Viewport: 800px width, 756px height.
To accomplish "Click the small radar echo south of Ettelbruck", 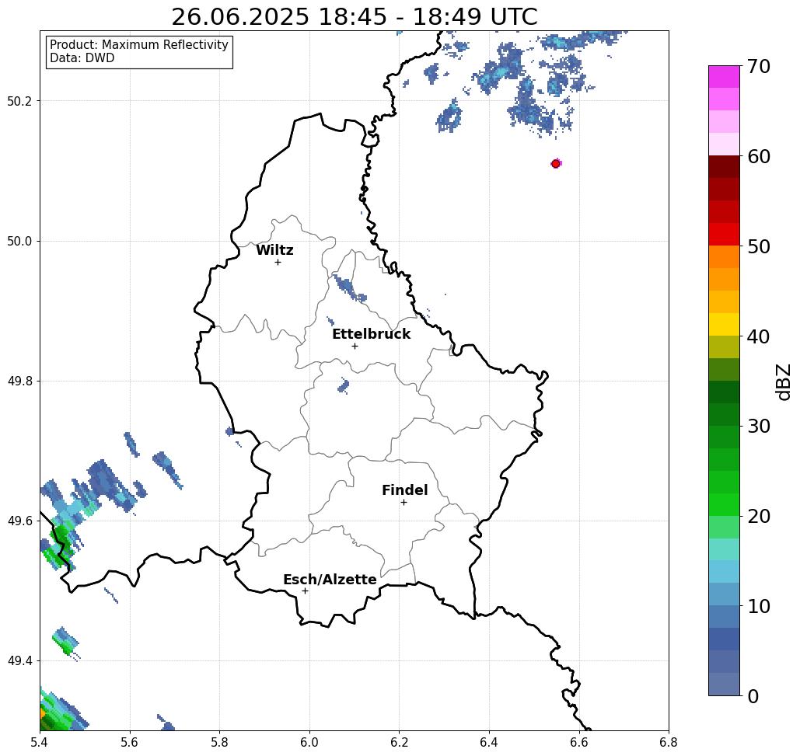I will click(344, 386).
